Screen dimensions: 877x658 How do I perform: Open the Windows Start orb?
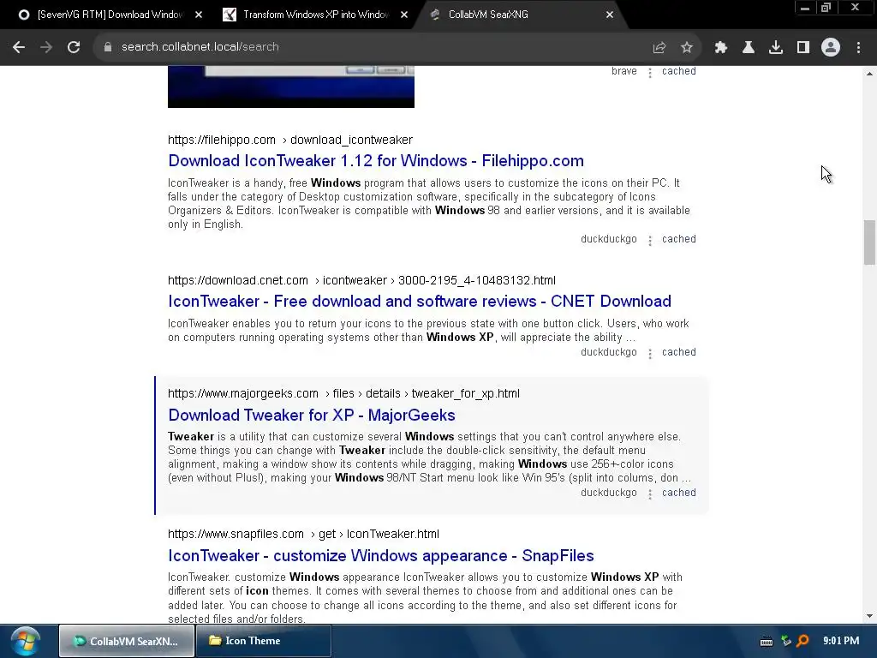tap(25, 641)
